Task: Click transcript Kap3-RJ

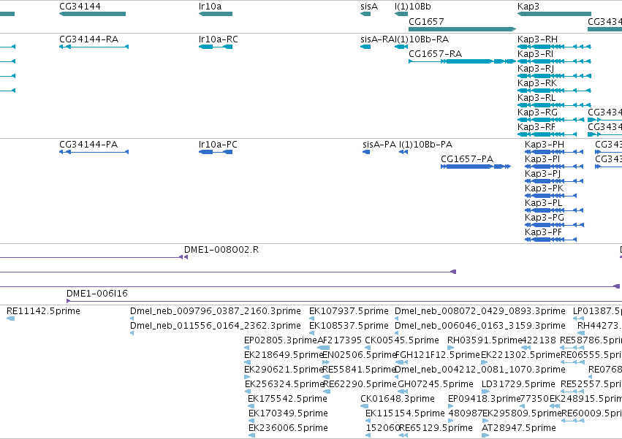Action: click(554, 76)
